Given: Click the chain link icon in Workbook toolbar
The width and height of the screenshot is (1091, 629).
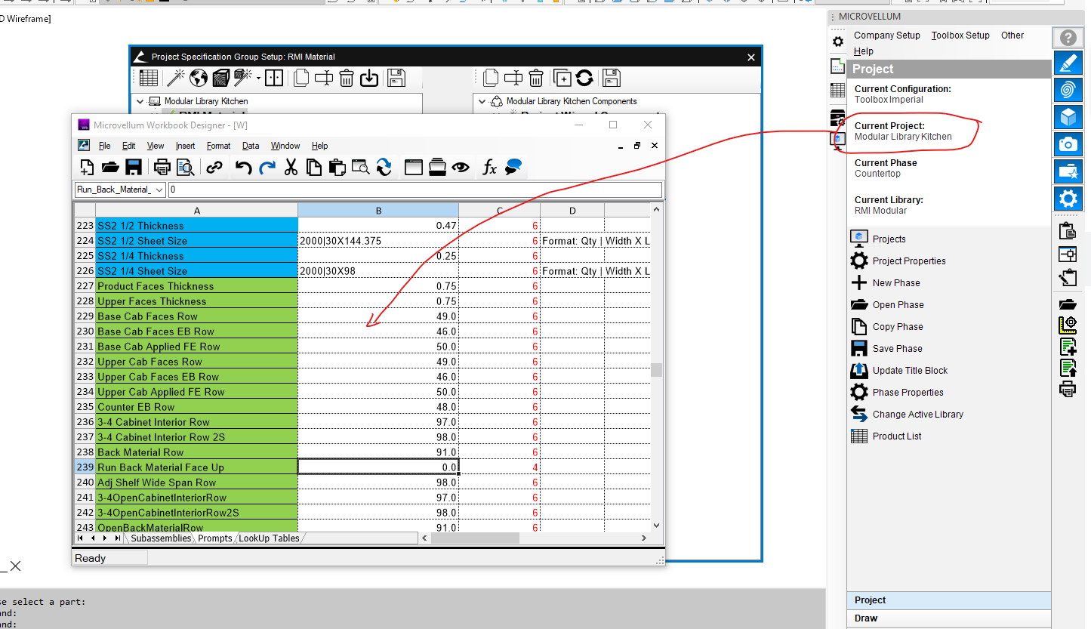Looking at the screenshot, I should (x=214, y=168).
